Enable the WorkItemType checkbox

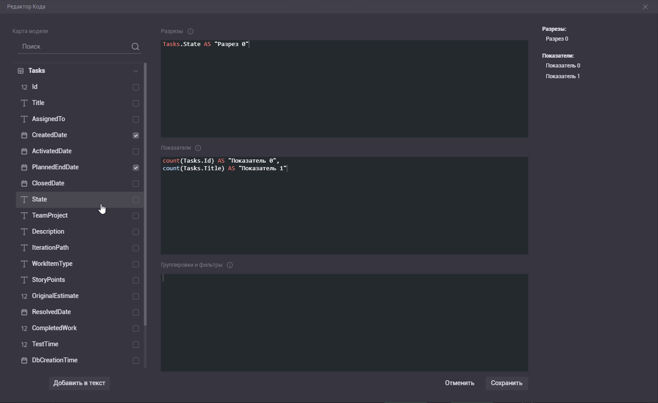pos(136,264)
